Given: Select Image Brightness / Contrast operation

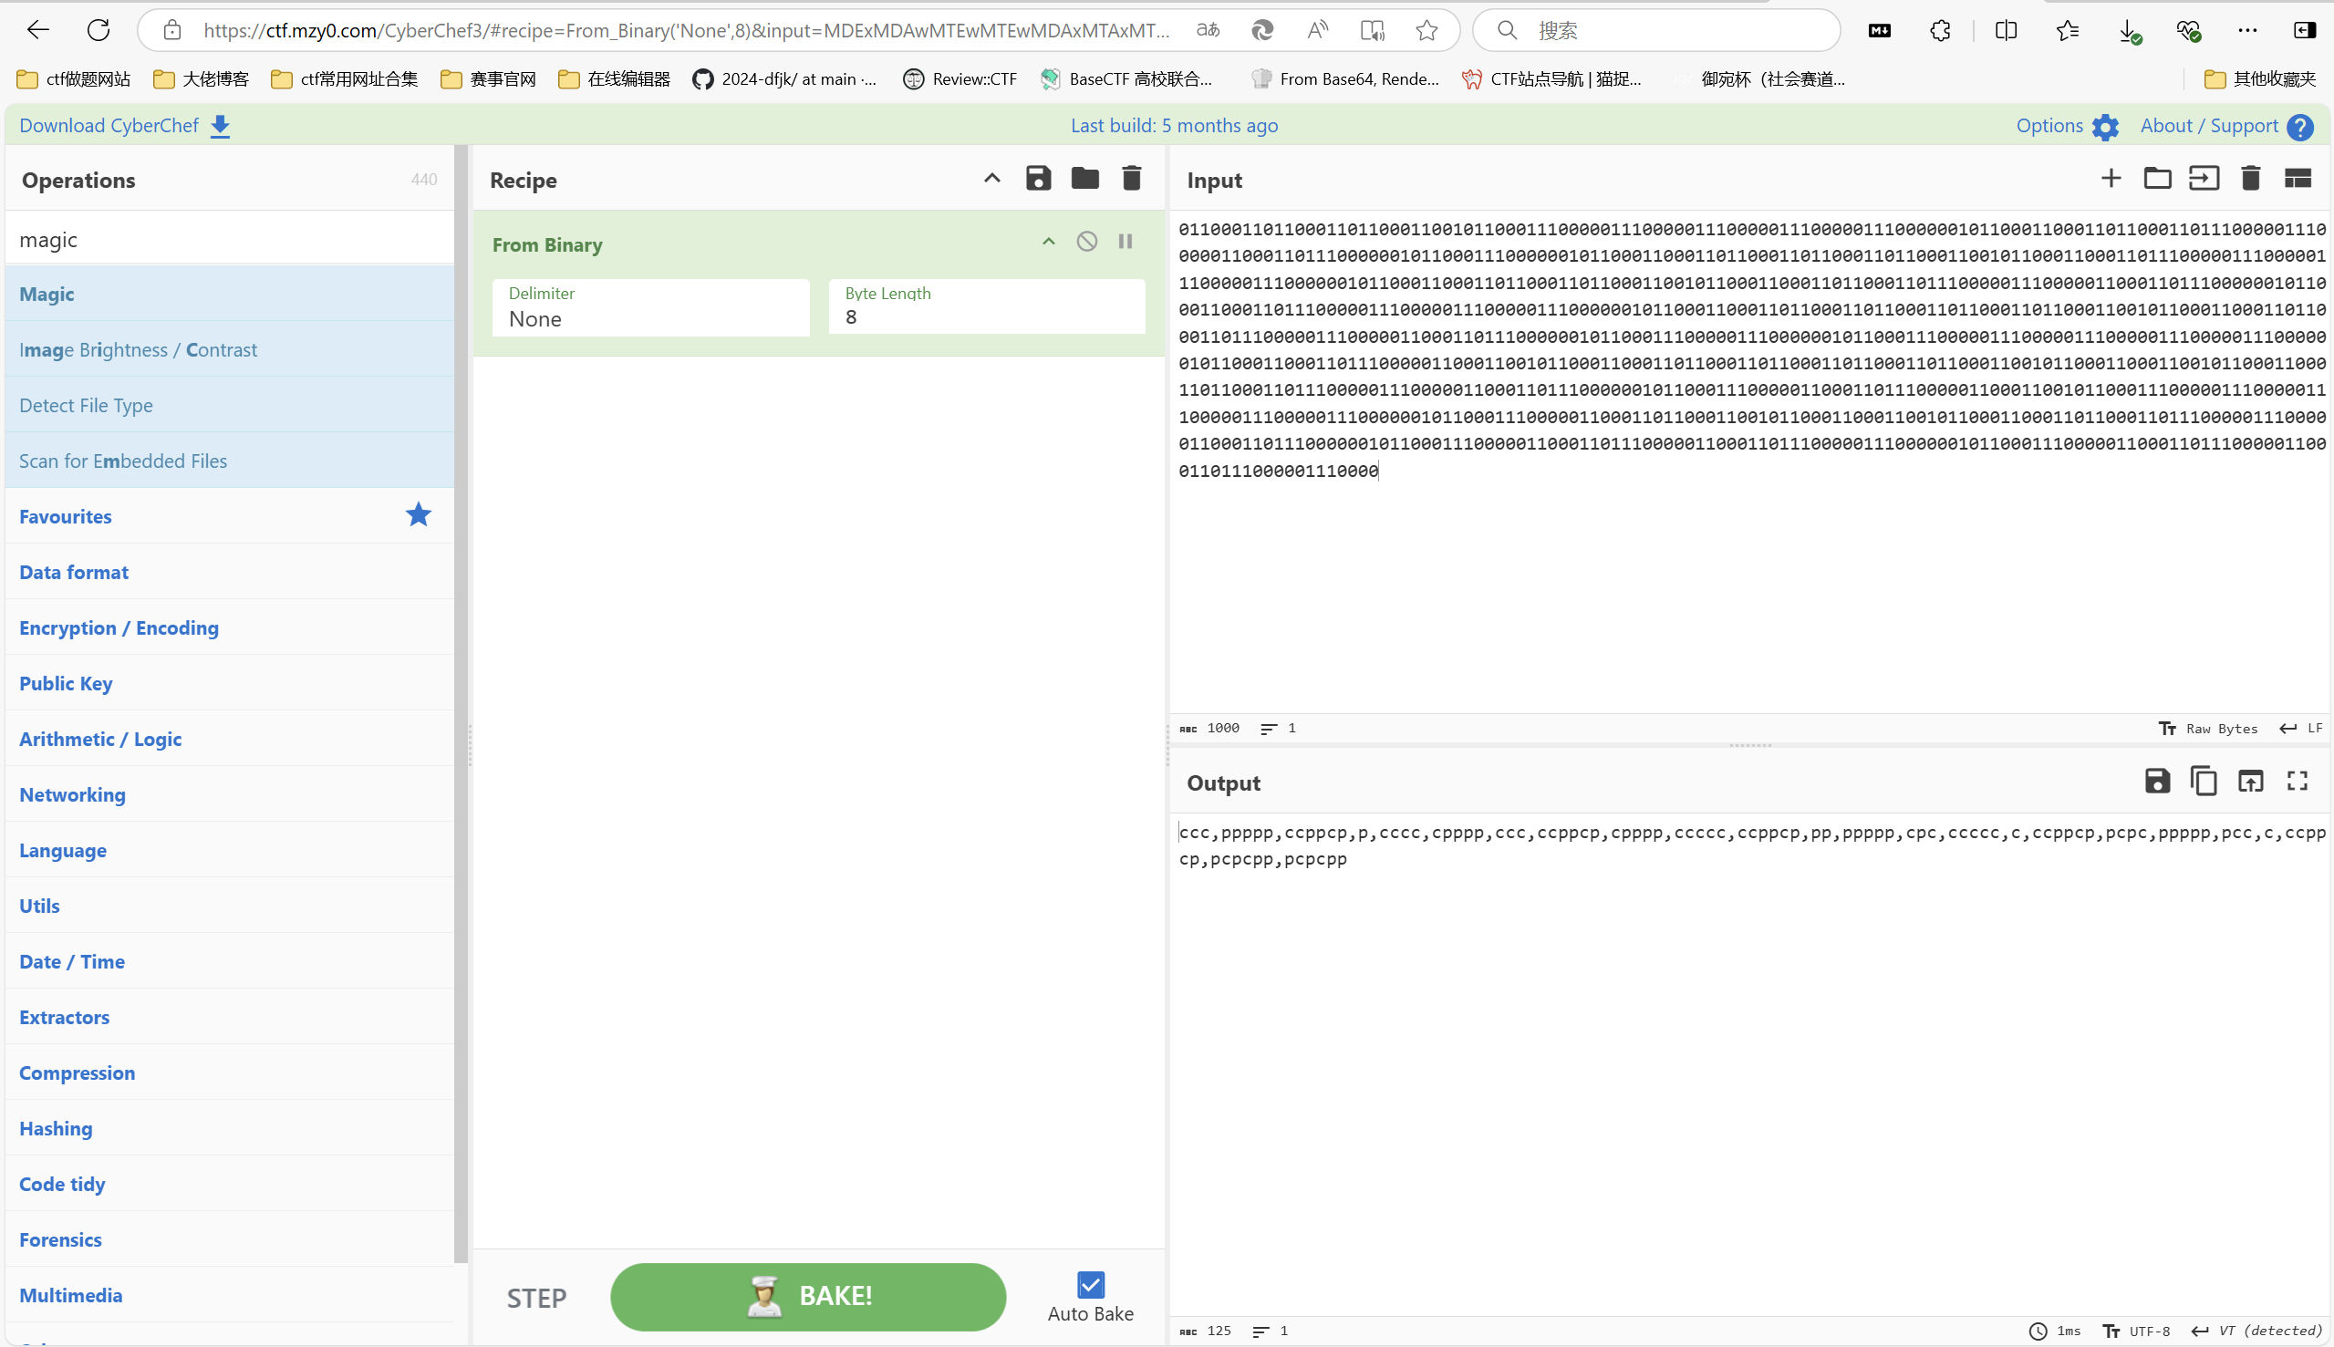Looking at the screenshot, I should [230, 348].
